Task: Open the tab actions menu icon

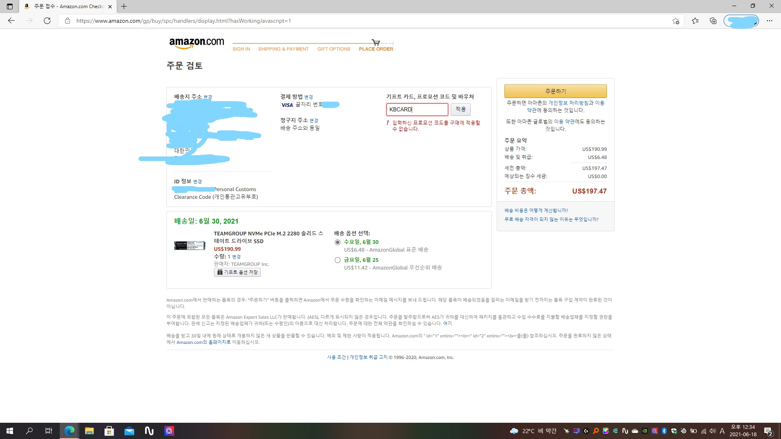Action: [x=10, y=7]
